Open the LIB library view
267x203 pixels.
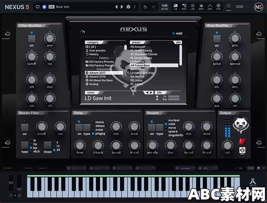[176, 7]
